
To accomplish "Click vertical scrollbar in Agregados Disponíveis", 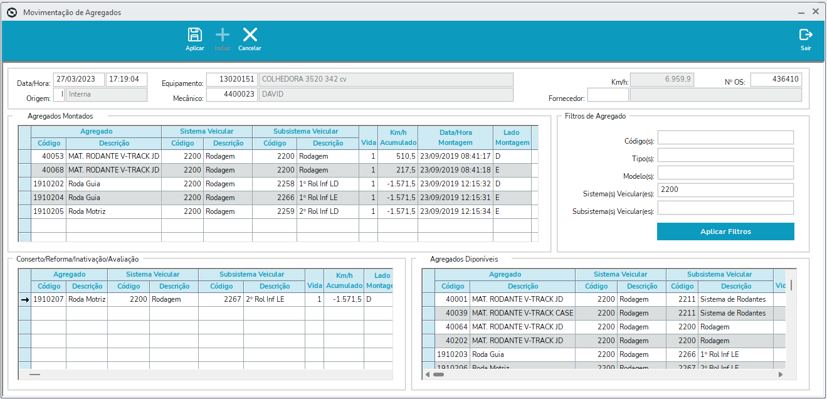I will coord(791,285).
